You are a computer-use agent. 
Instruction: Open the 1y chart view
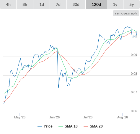[x=115, y=4]
